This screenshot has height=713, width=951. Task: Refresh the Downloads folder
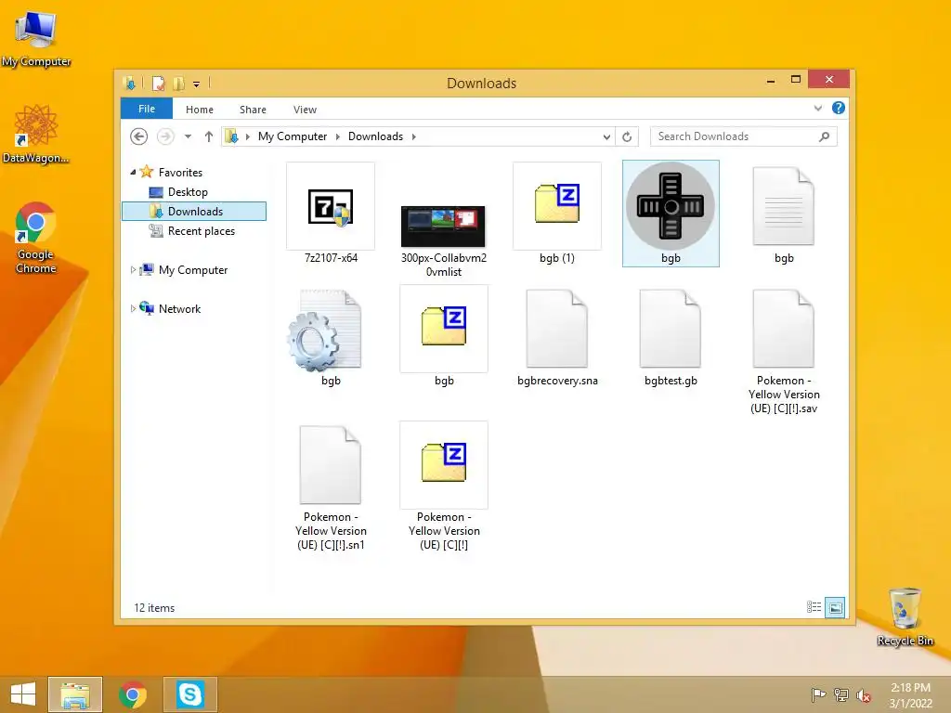[x=627, y=137]
